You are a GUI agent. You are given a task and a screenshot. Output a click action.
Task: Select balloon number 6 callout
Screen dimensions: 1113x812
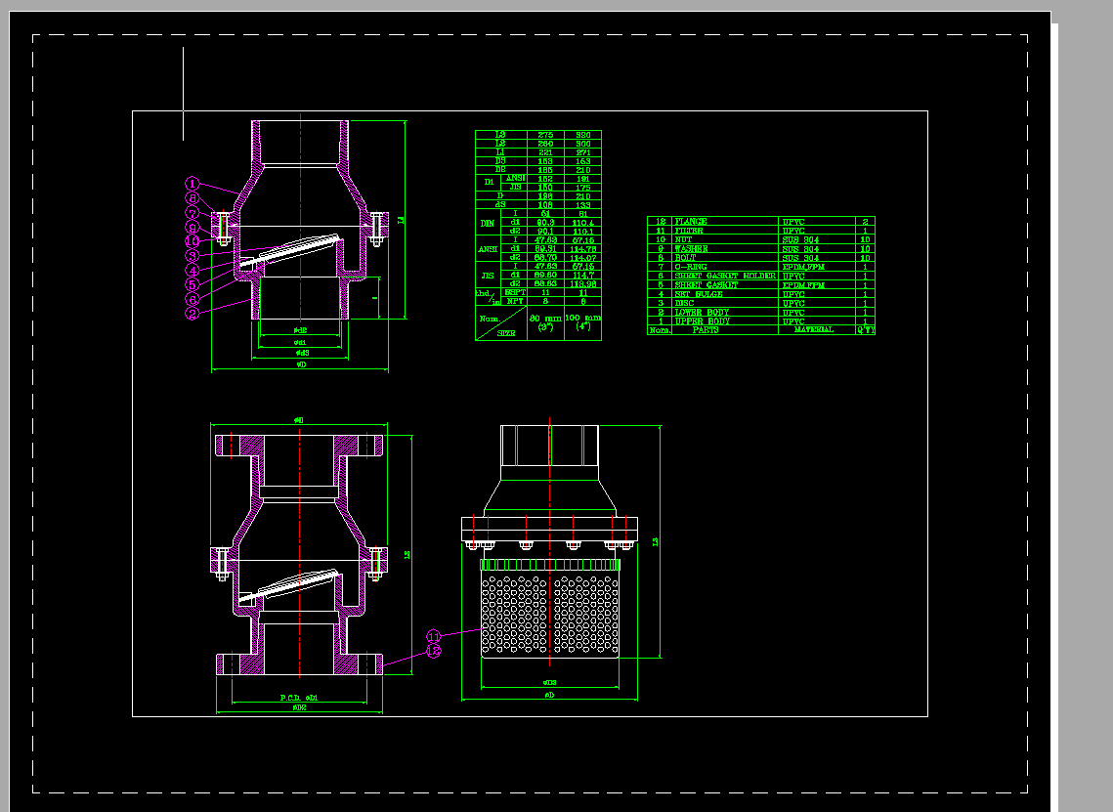(193, 300)
